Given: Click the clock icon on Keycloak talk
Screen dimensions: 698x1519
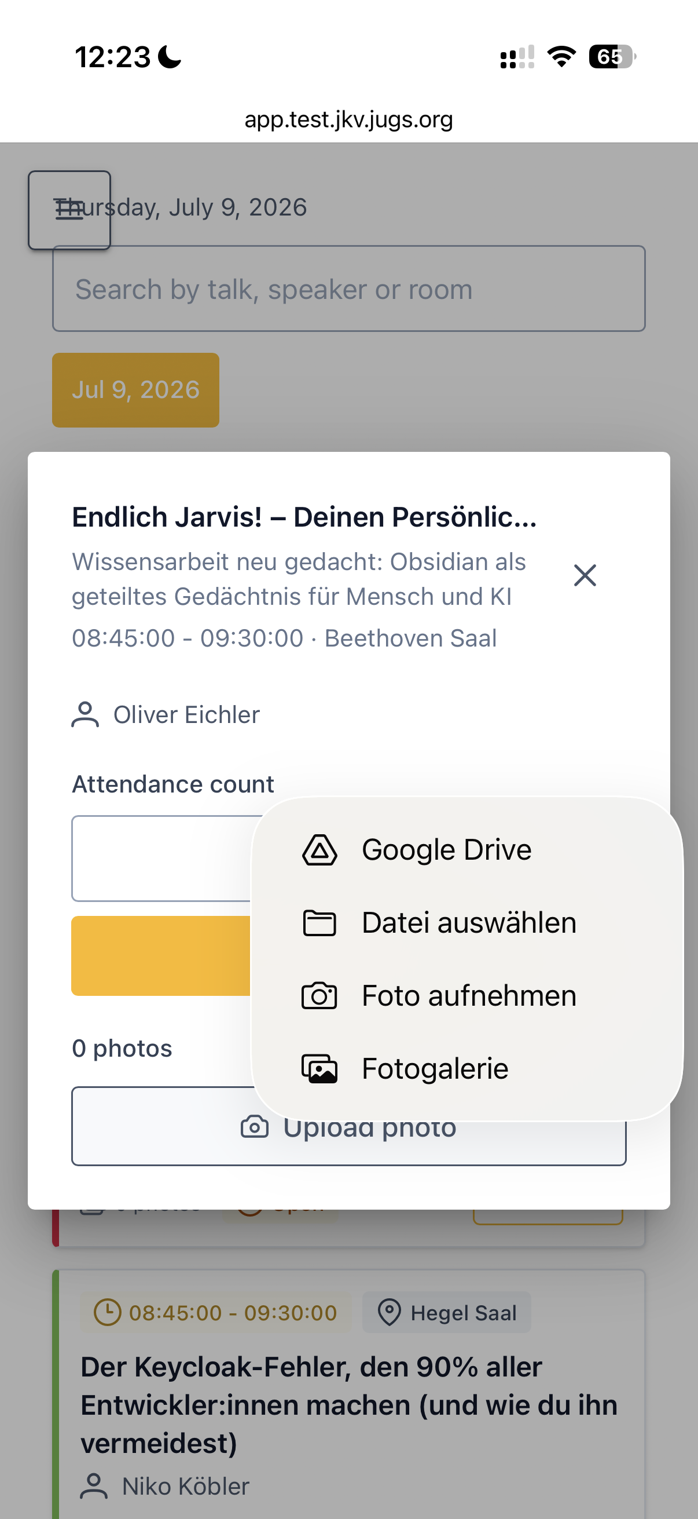Looking at the screenshot, I should pos(107,1313).
